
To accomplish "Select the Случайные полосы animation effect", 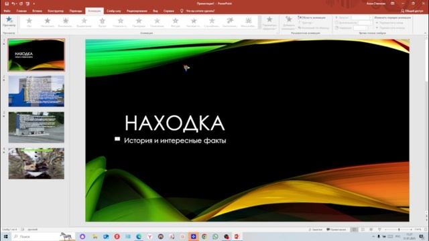I will coord(212,22).
